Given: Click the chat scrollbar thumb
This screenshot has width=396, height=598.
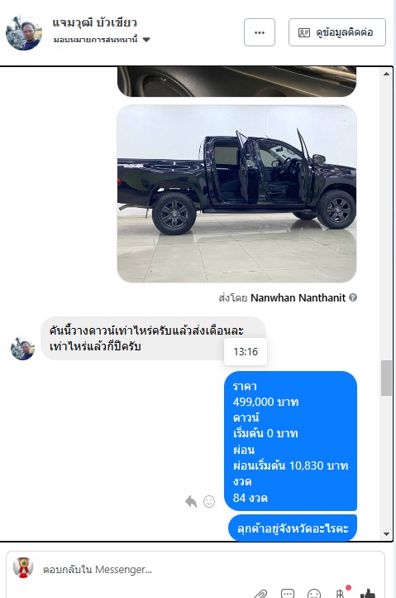Looking at the screenshot, I should [386, 378].
